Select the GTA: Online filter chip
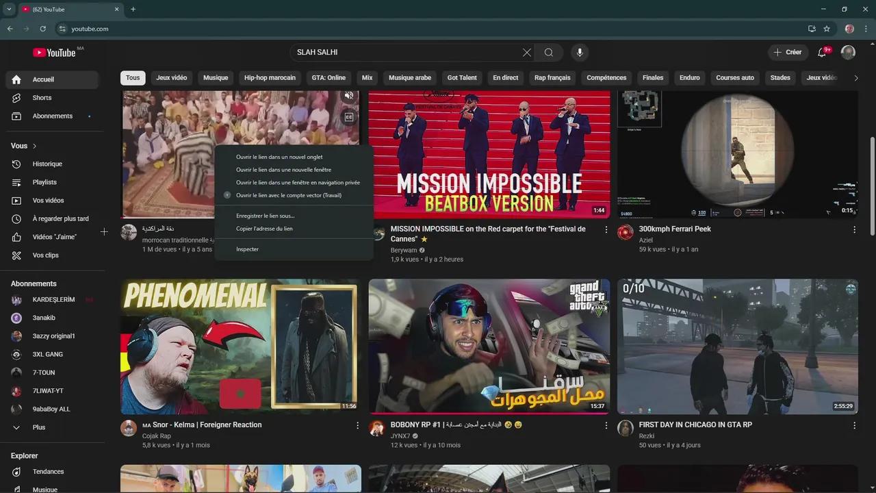Image resolution: width=876 pixels, height=493 pixels. [328, 78]
